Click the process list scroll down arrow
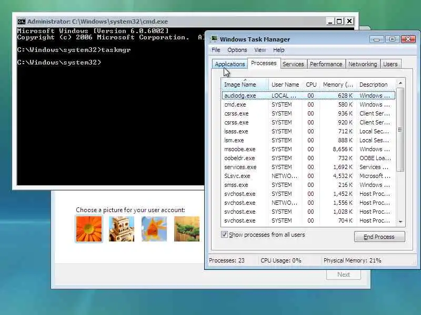This screenshot has height=315, width=421. [x=400, y=222]
